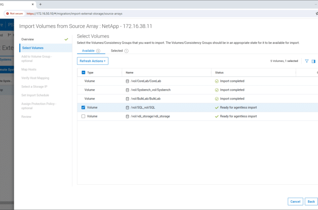Click the browser address bar URL
The image size is (318, 210).
click(x=75, y=13)
